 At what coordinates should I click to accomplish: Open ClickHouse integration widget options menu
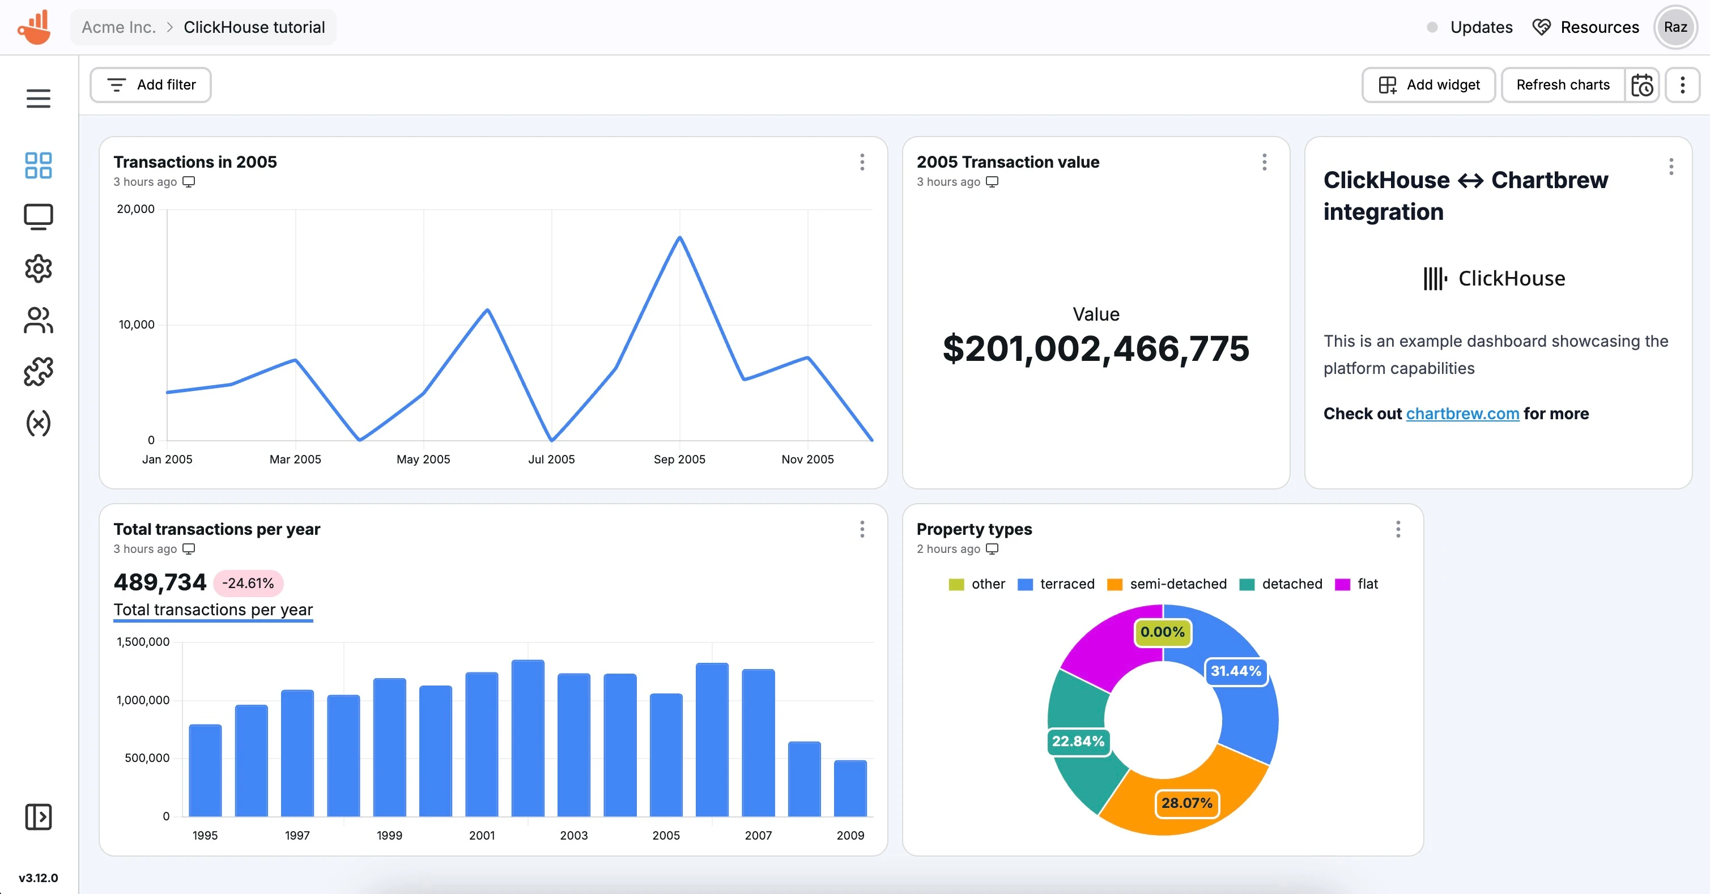pyautogui.click(x=1671, y=167)
